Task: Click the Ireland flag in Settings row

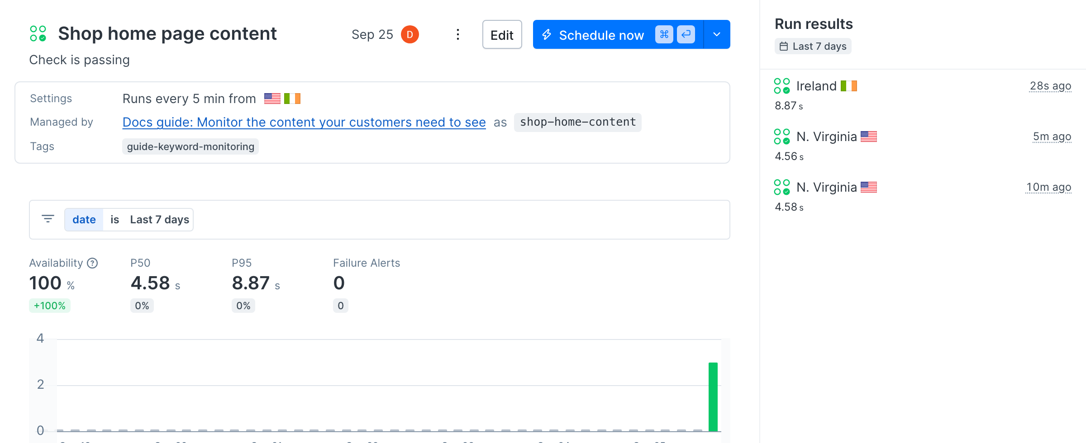Action: 292,99
